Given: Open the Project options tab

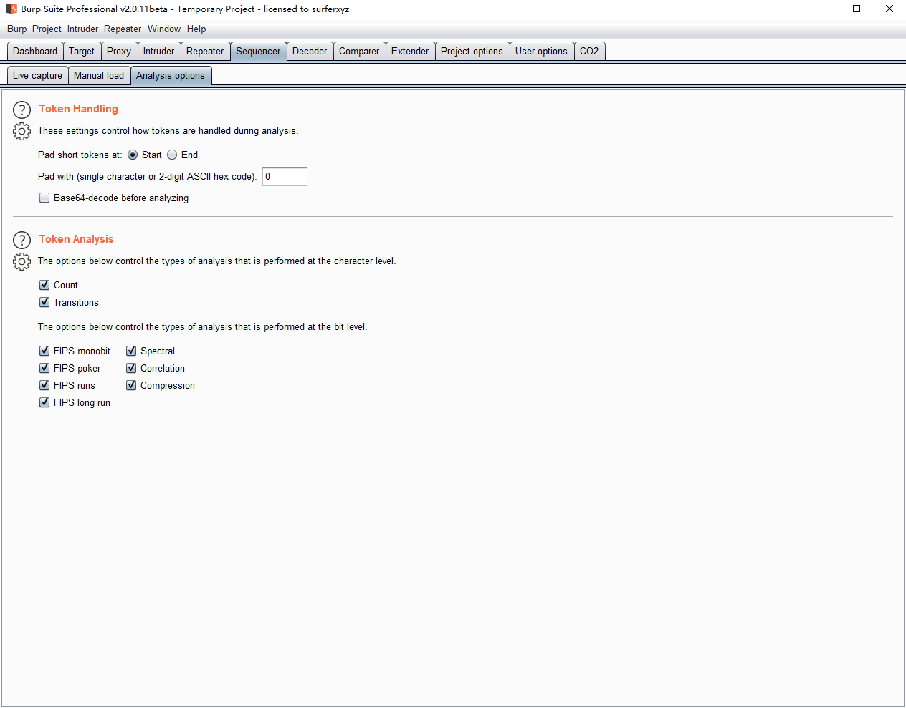Looking at the screenshot, I should coord(472,52).
